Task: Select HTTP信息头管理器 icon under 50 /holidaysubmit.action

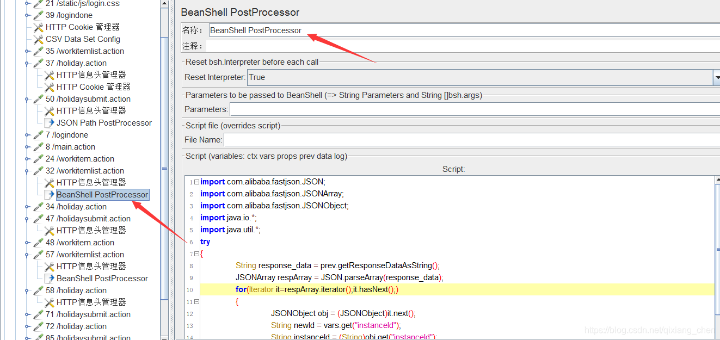Action: point(49,111)
